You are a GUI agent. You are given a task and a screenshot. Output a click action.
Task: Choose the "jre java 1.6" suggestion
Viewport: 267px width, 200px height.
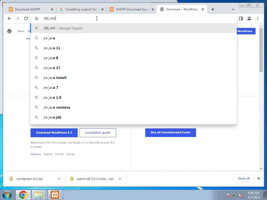(x=133, y=97)
